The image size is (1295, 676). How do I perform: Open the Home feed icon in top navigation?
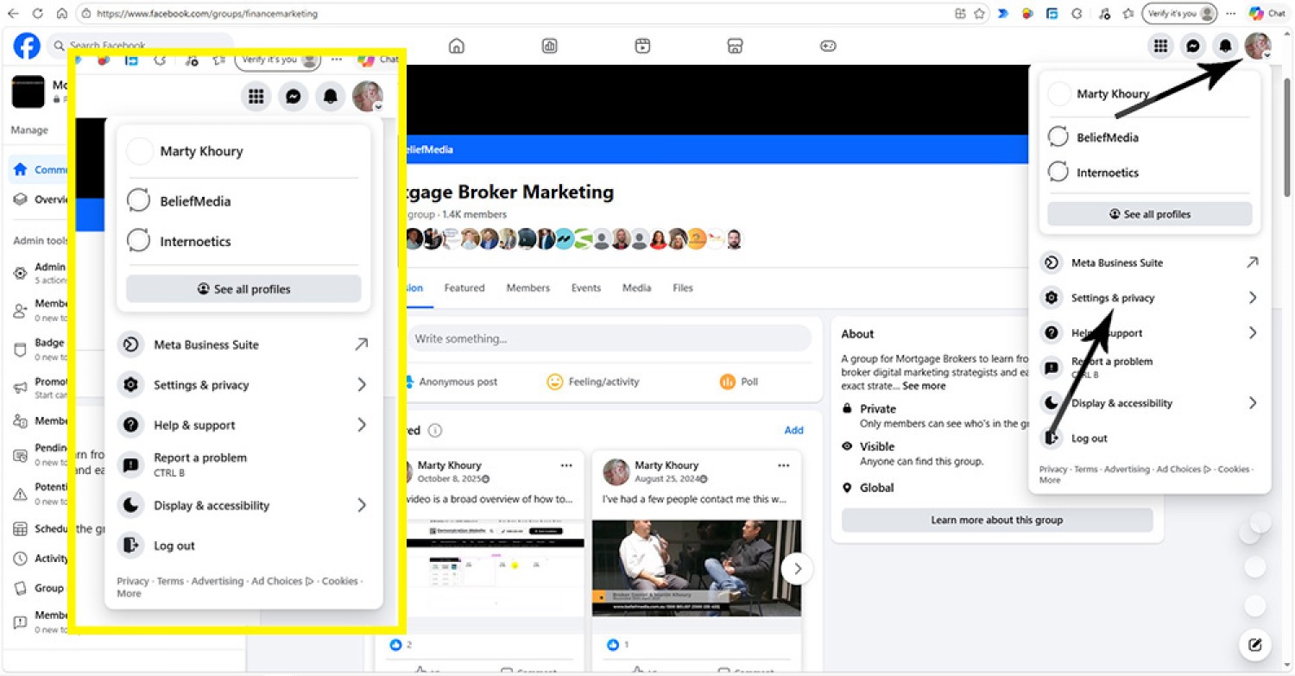(457, 46)
